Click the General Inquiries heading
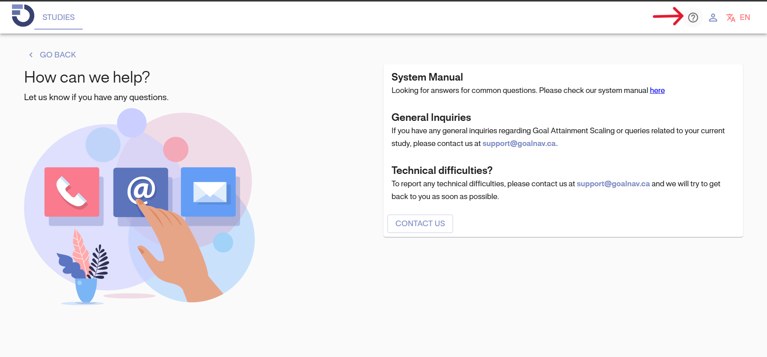 [x=431, y=117]
